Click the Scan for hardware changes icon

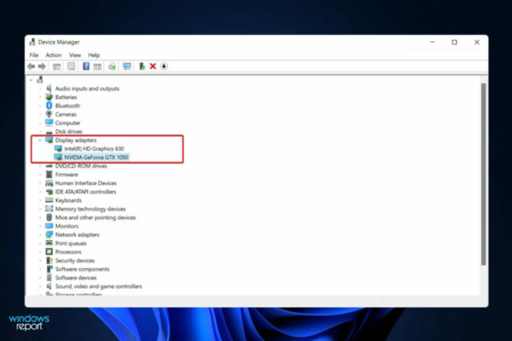(x=127, y=66)
